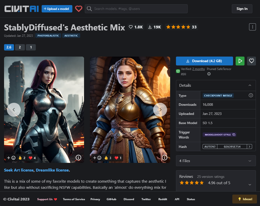Open info icon on the armored woman image
This screenshot has width=260, height=206.
[x=78, y=158]
